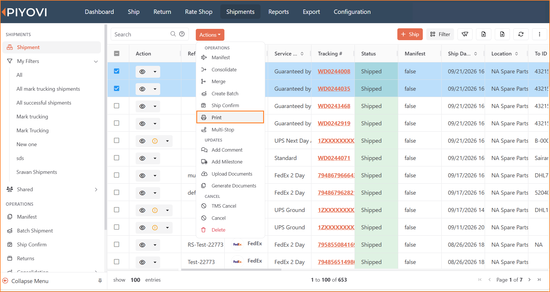Image resolution: width=550 pixels, height=292 pixels.
Task: Click Collapse Menu at sidebar bottom
Action: [30, 281]
